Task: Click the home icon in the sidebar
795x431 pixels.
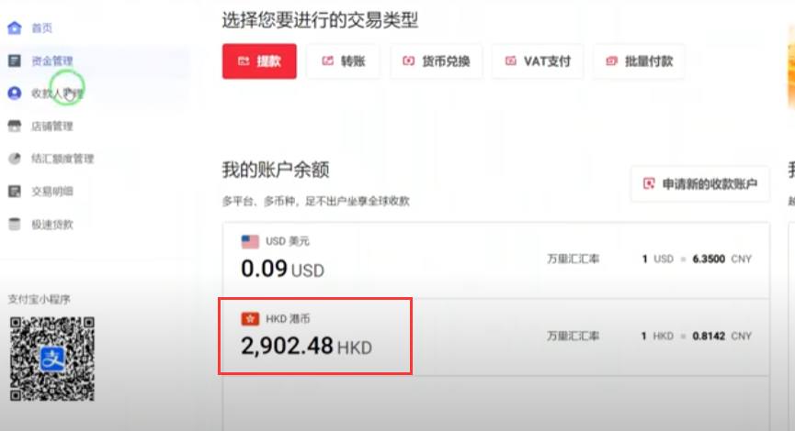Action: [14, 28]
